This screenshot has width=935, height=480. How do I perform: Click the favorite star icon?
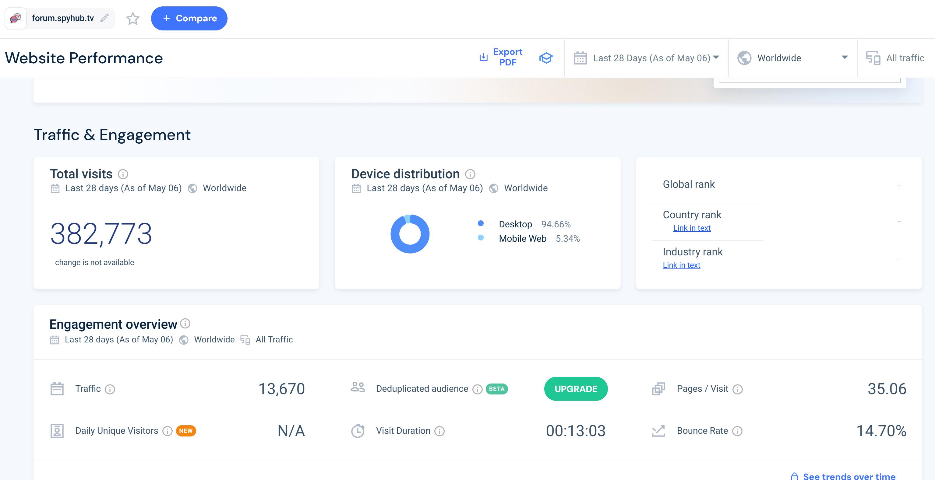[x=132, y=19]
